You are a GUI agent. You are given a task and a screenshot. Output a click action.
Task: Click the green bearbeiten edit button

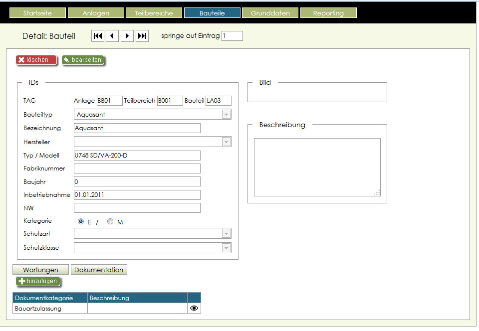(83, 60)
